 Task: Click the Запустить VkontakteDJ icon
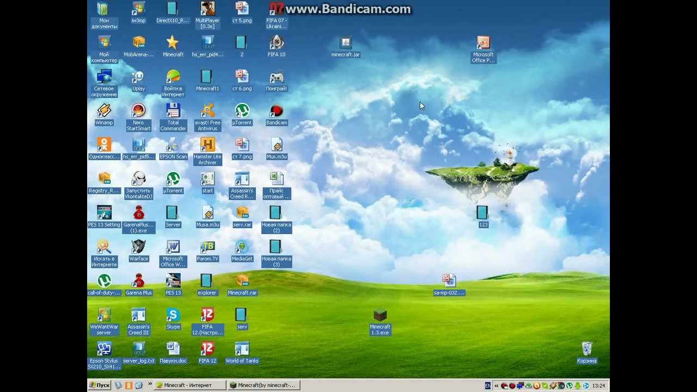click(x=138, y=179)
